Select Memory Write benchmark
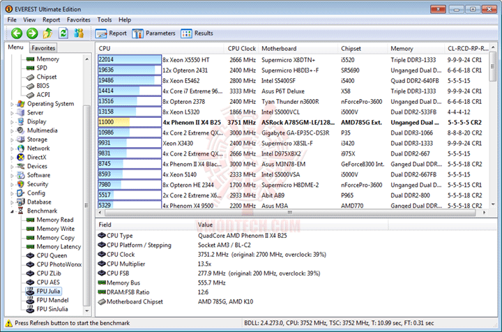The width and height of the screenshot is (502, 332). coord(55,229)
